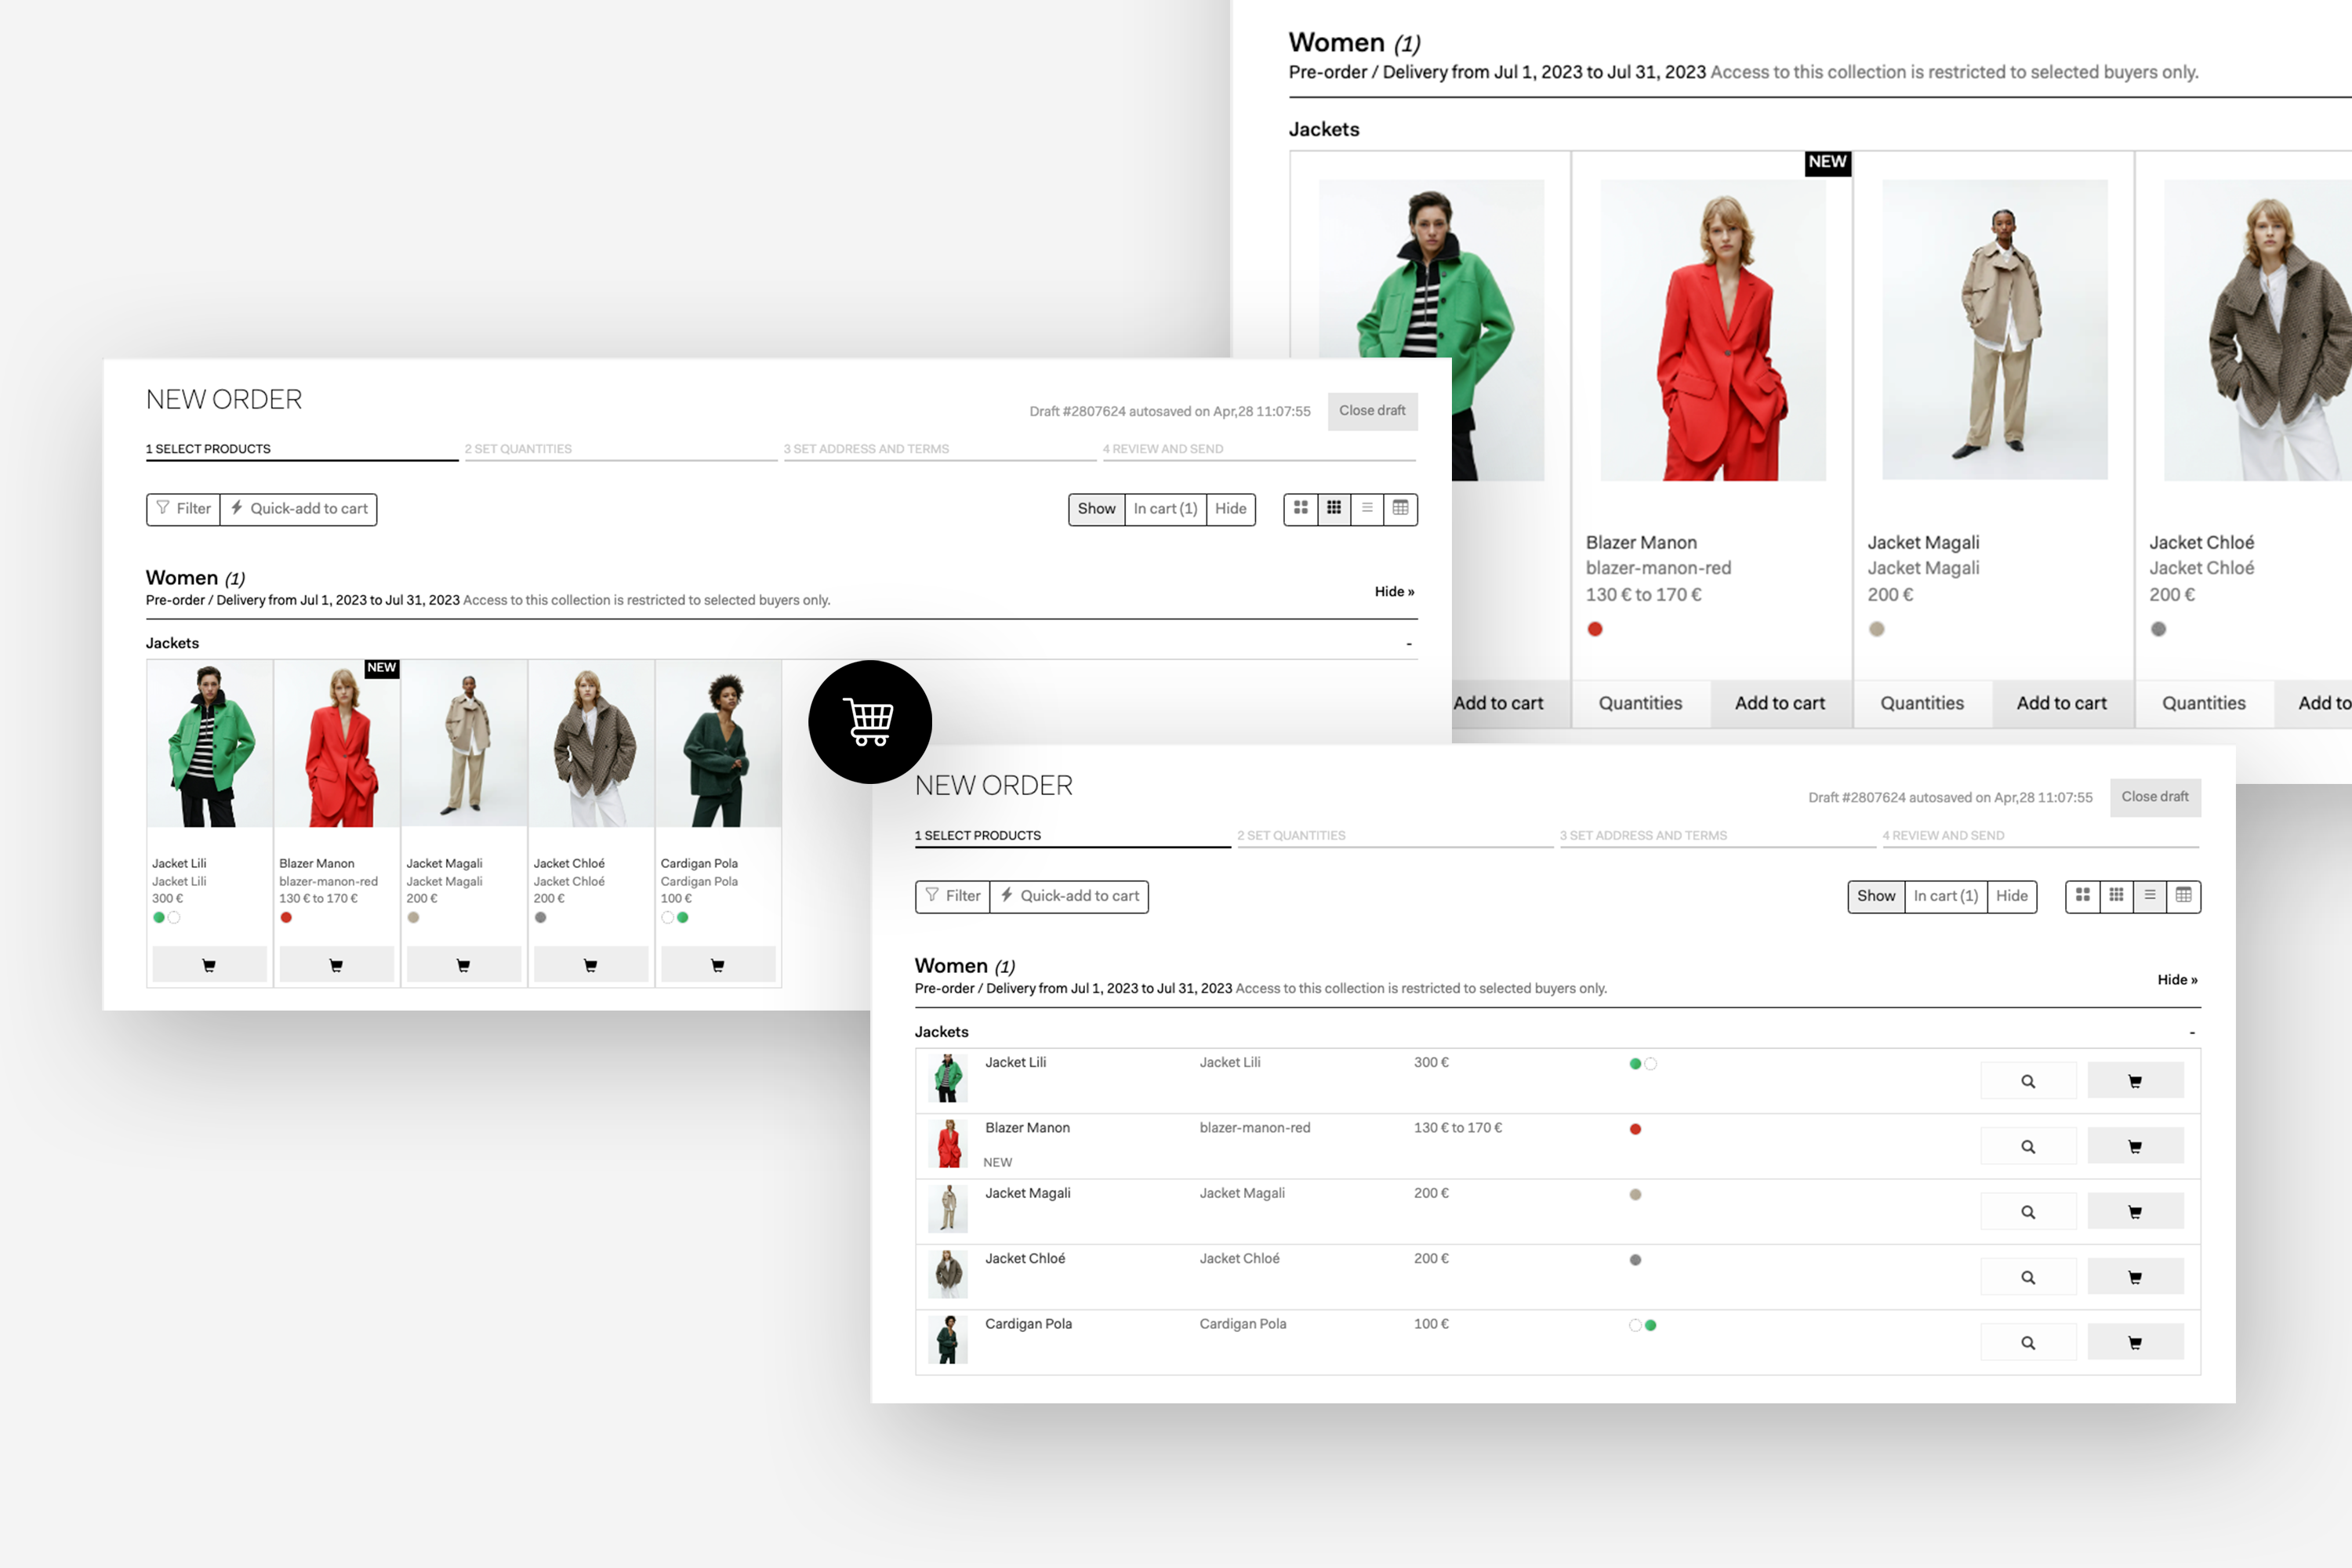Image resolution: width=2352 pixels, height=1568 pixels.
Task: Toggle Hide option in bottom-right window toolbar
Action: coord(2011,896)
